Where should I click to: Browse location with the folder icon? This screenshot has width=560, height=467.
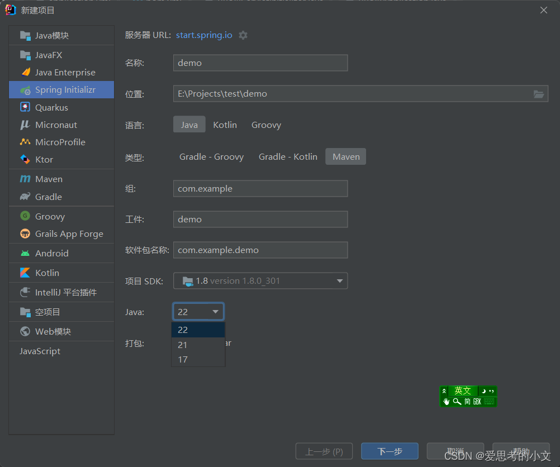tap(539, 94)
